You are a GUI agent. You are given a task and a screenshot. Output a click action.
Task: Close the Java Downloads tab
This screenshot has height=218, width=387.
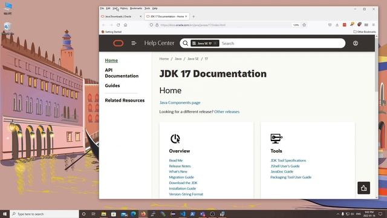click(141, 16)
